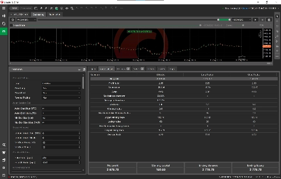The image size is (281, 179).
Task: Select the cursor pointer drawing tool
Action: pyautogui.click(x=277, y=16)
